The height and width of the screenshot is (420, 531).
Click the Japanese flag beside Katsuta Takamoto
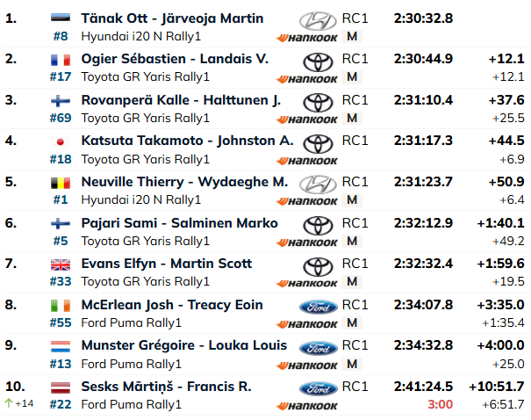point(61,141)
